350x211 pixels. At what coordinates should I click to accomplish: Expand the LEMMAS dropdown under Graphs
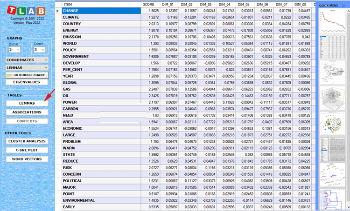tap(27, 67)
